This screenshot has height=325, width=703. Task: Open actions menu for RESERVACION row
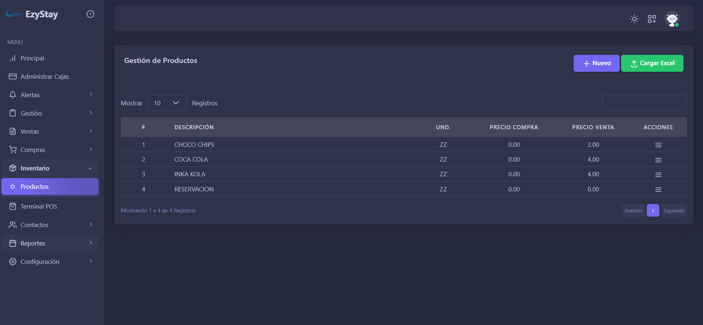click(x=658, y=189)
